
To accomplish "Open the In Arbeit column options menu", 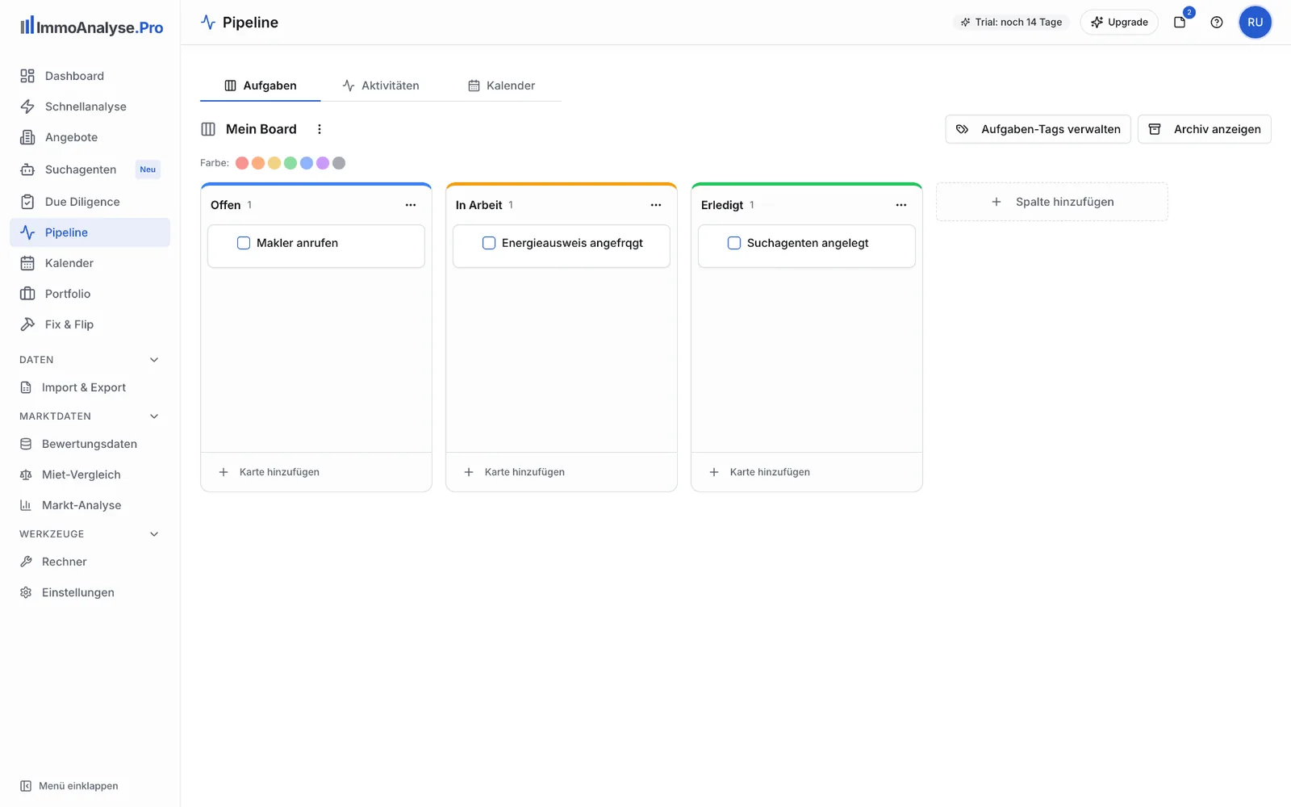I will pos(656,205).
